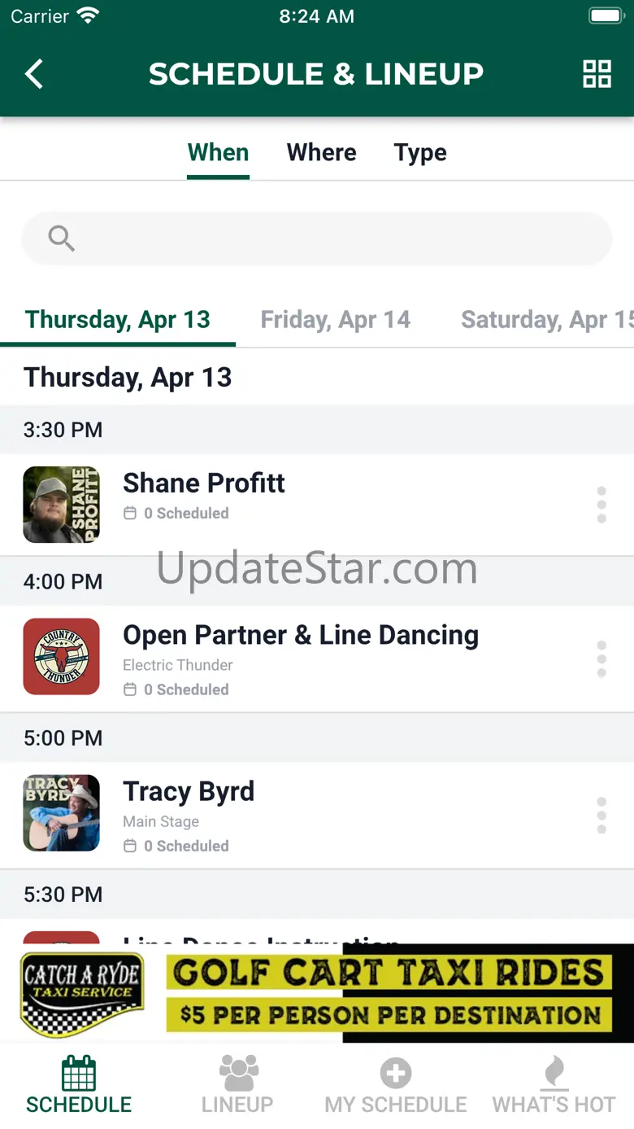Screen dimensions: 634x1129
Task: Open the Schedule calendar icon
Action: click(x=79, y=1073)
